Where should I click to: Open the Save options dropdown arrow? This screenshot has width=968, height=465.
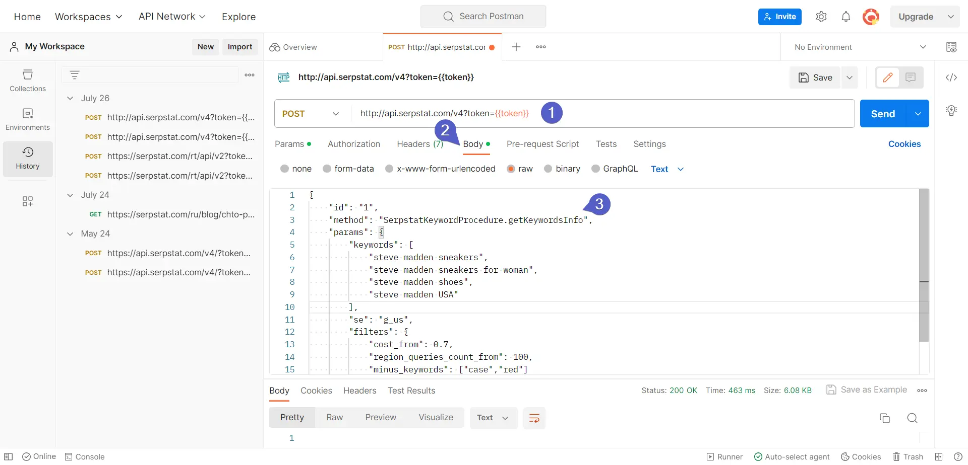pyautogui.click(x=850, y=77)
